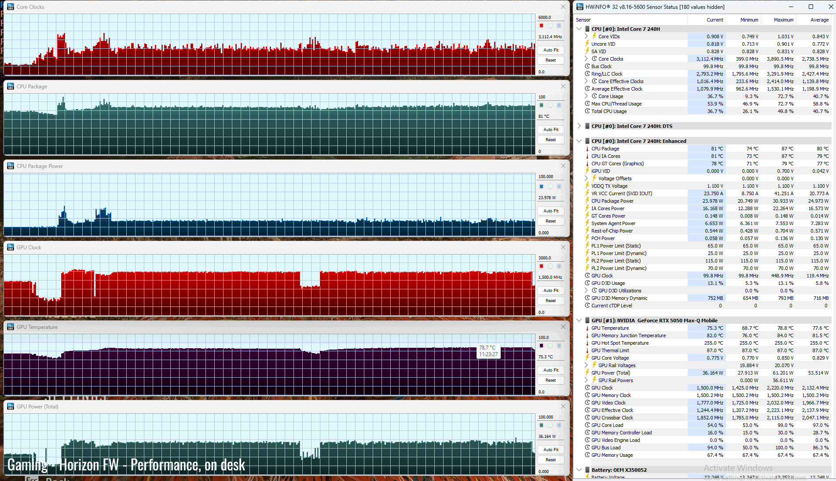
Task: Expand the GPU Rail Voltages row
Action: pyautogui.click(x=587, y=365)
